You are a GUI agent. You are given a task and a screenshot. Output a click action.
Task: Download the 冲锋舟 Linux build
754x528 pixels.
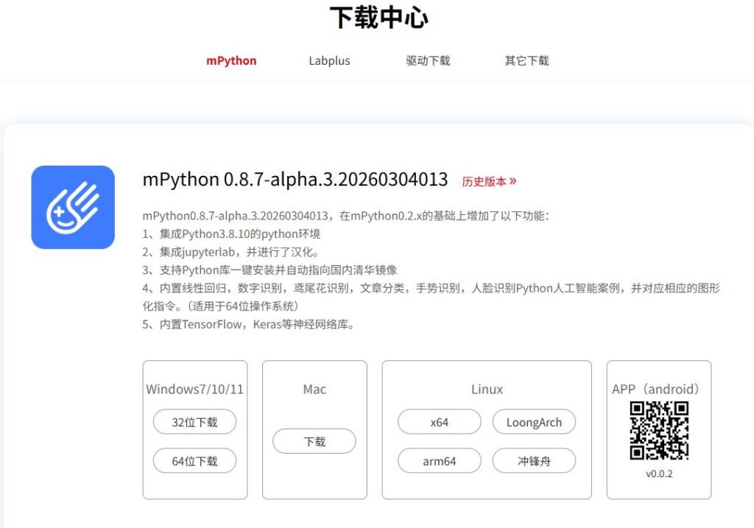click(x=534, y=461)
